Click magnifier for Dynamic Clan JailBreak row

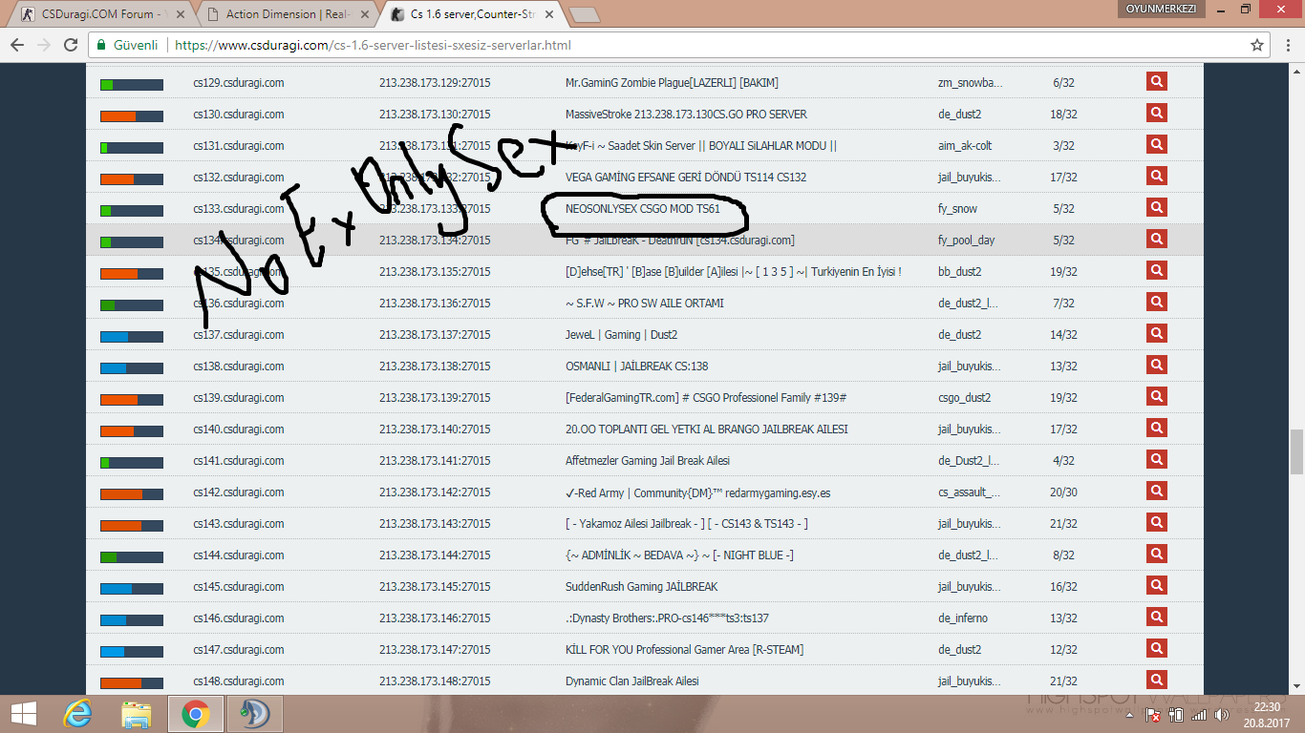1157,681
